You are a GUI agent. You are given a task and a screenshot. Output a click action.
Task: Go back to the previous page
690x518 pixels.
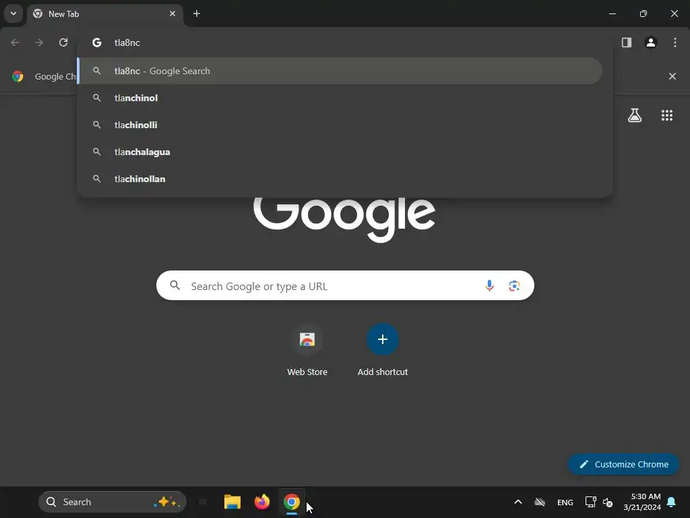(x=15, y=42)
